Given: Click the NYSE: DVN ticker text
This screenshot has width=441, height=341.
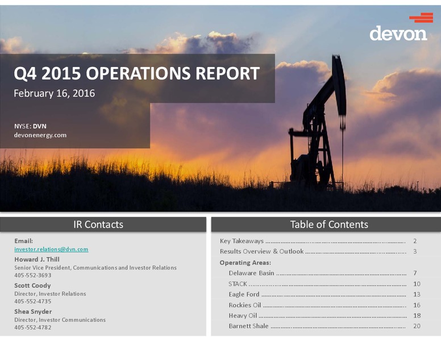Looking at the screenshot, I should pos(30,126).
